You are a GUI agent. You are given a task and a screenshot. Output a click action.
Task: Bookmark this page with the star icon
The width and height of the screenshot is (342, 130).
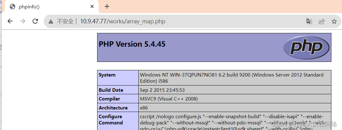[x=334, y=21]
